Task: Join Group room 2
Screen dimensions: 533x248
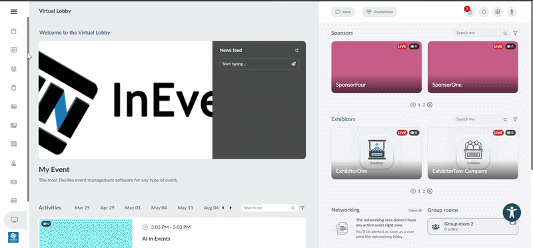Action: tap(472, 226)
